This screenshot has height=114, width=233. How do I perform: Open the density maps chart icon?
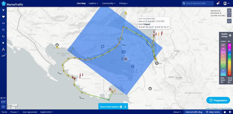pyautogui.click(x=3, y=56)
